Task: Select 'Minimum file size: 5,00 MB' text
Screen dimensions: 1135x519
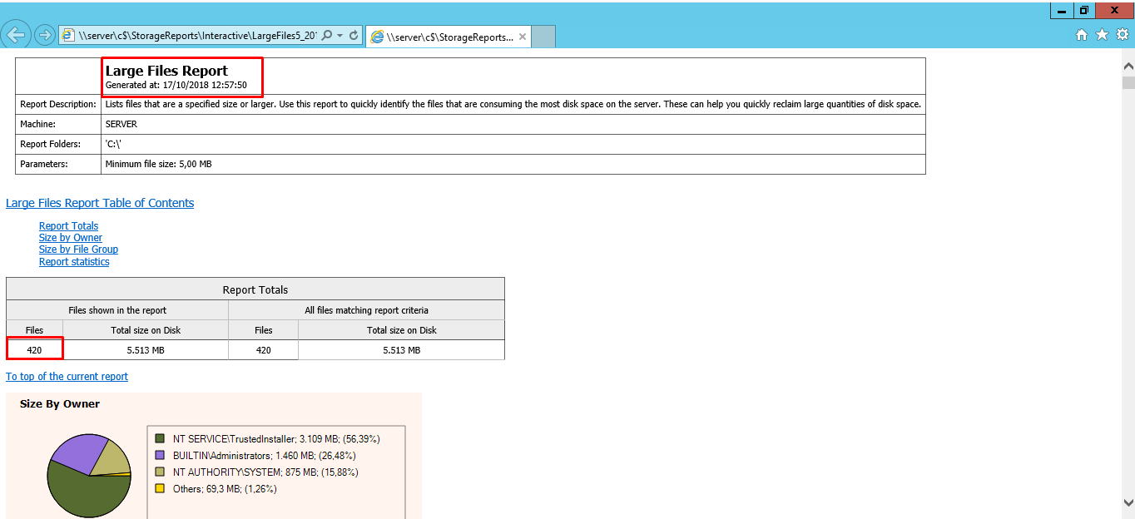Action: (158, 164)
